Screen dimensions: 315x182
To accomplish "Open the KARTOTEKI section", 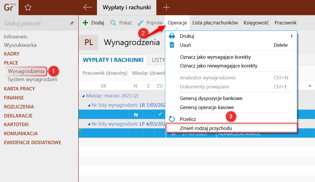I will (x=16, y=124).
